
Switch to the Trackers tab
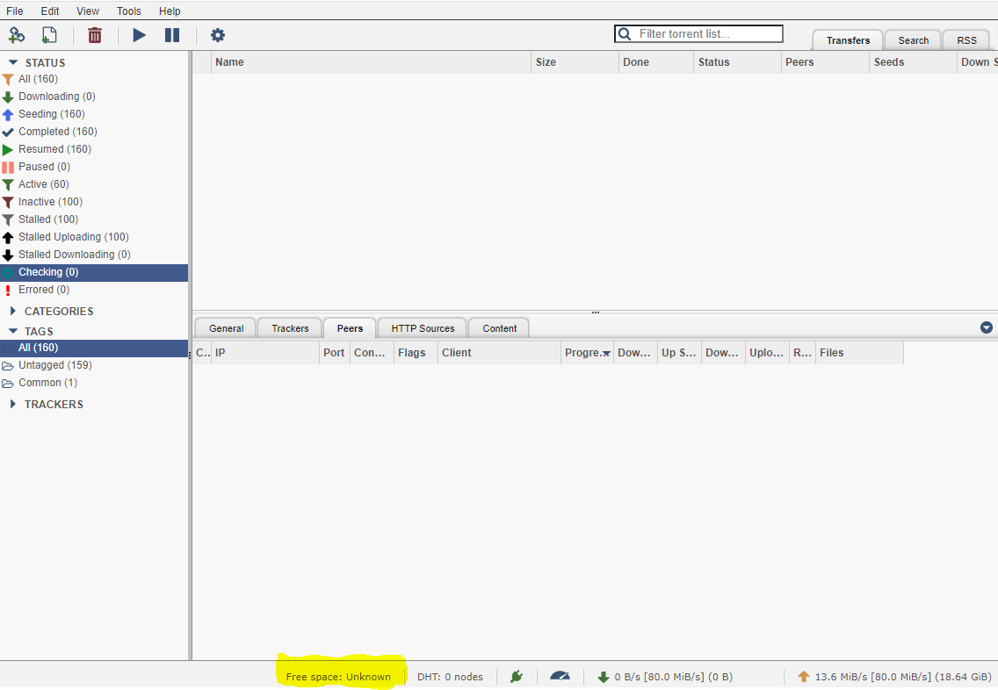289,327
